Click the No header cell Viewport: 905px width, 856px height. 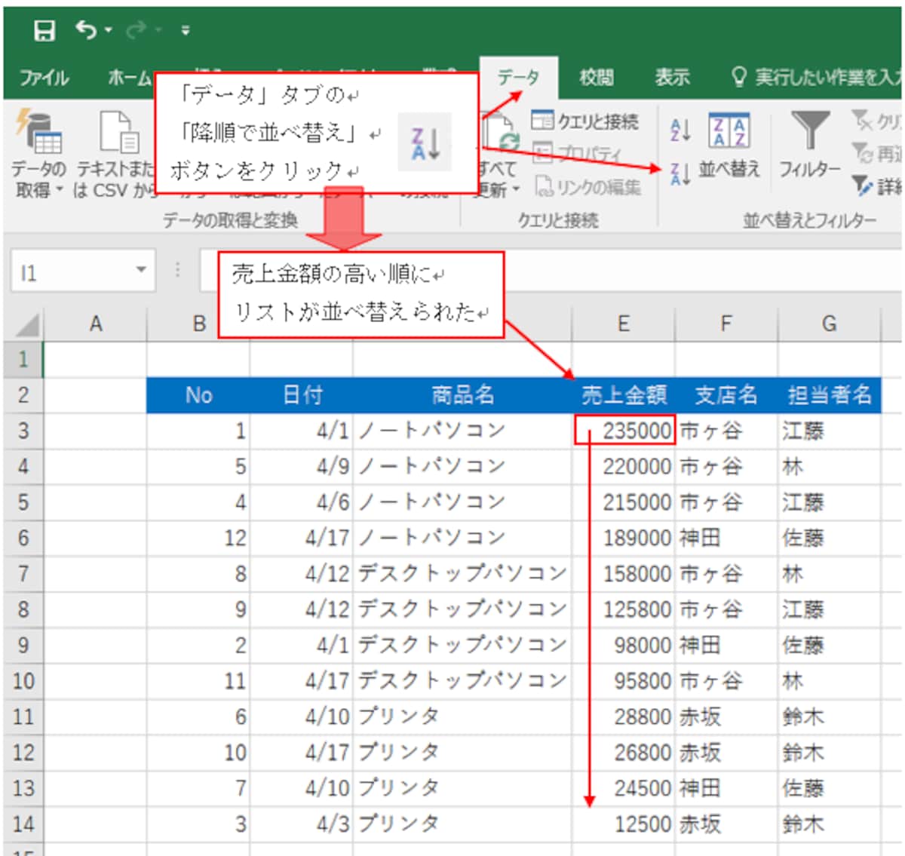pos(198,394)
